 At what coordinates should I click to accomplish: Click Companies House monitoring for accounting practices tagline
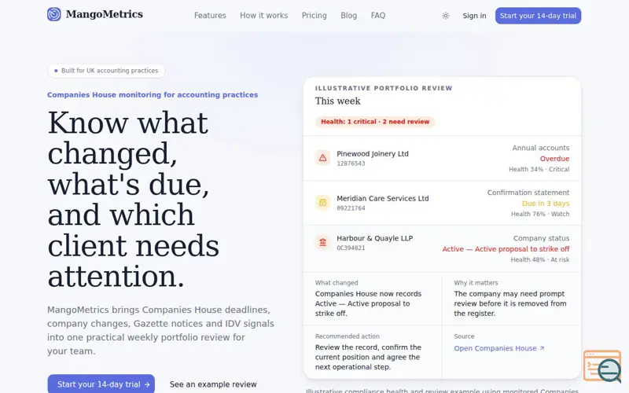coord(153,95)
